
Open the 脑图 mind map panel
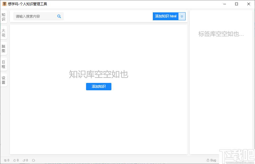[3, 48]
